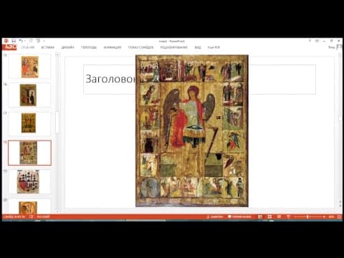Click the start-from-beginning slideshow icon in title bar
344x258 pixels.
(x=38, y=41)
